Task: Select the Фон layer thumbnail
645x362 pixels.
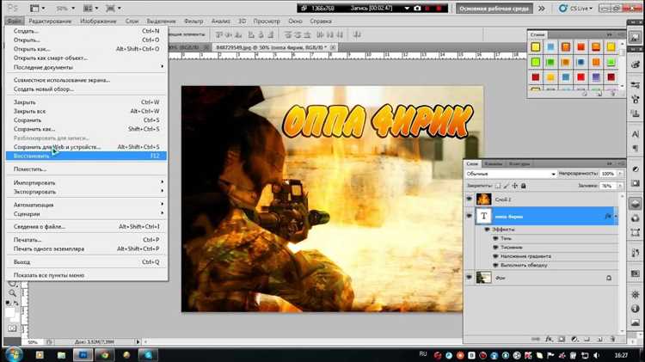Action: click(483, 278)
